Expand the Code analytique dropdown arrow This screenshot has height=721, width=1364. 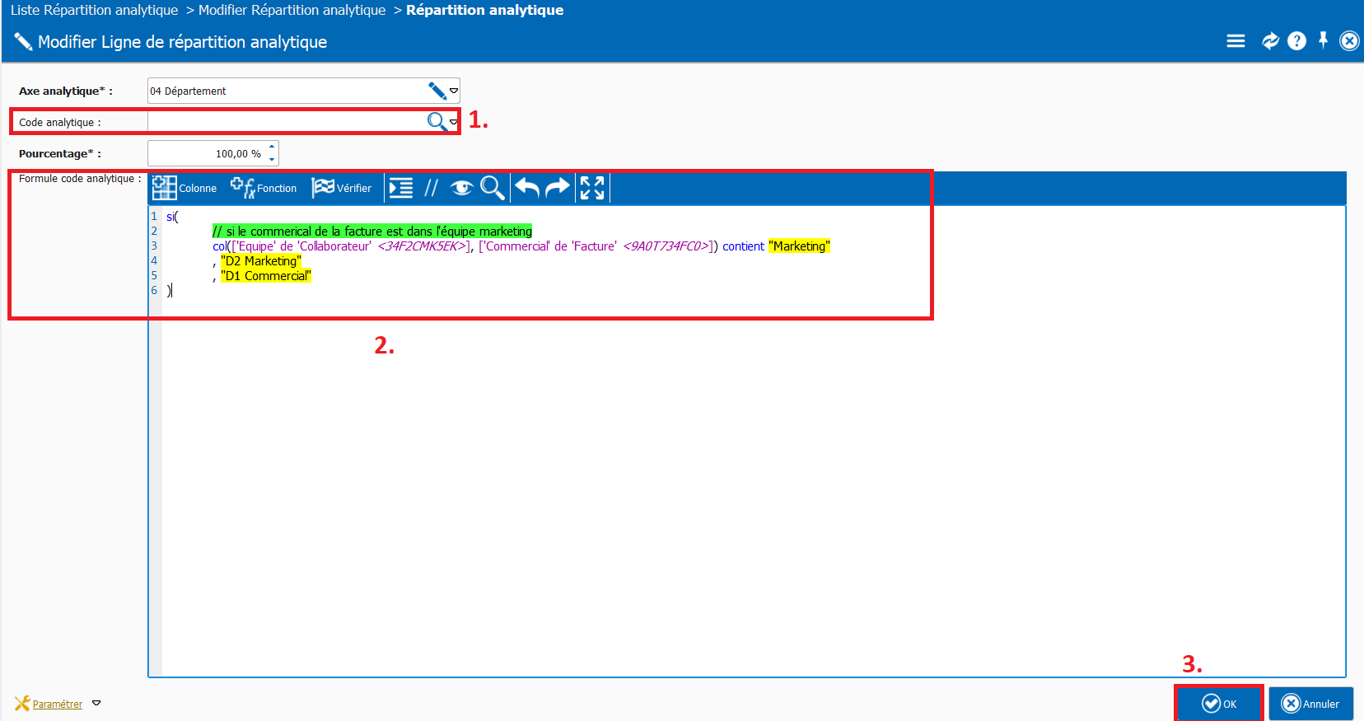pyautogui.click(x=454, y=122)
